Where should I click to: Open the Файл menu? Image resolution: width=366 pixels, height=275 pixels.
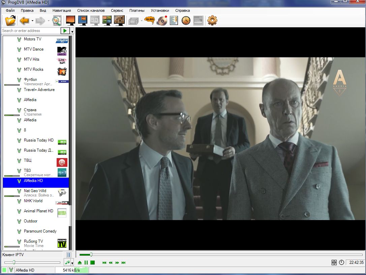tap(10, 10)
